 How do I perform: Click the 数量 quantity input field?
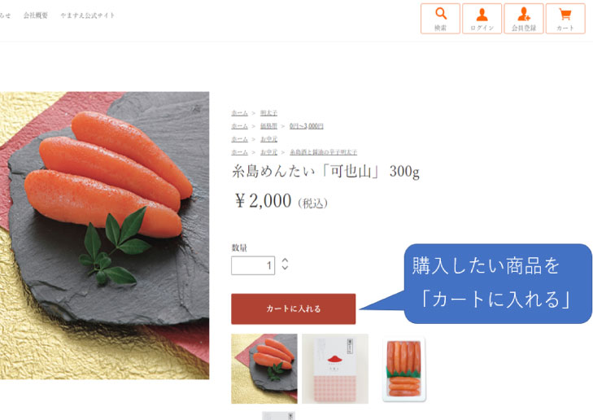[x=253, y=265]
